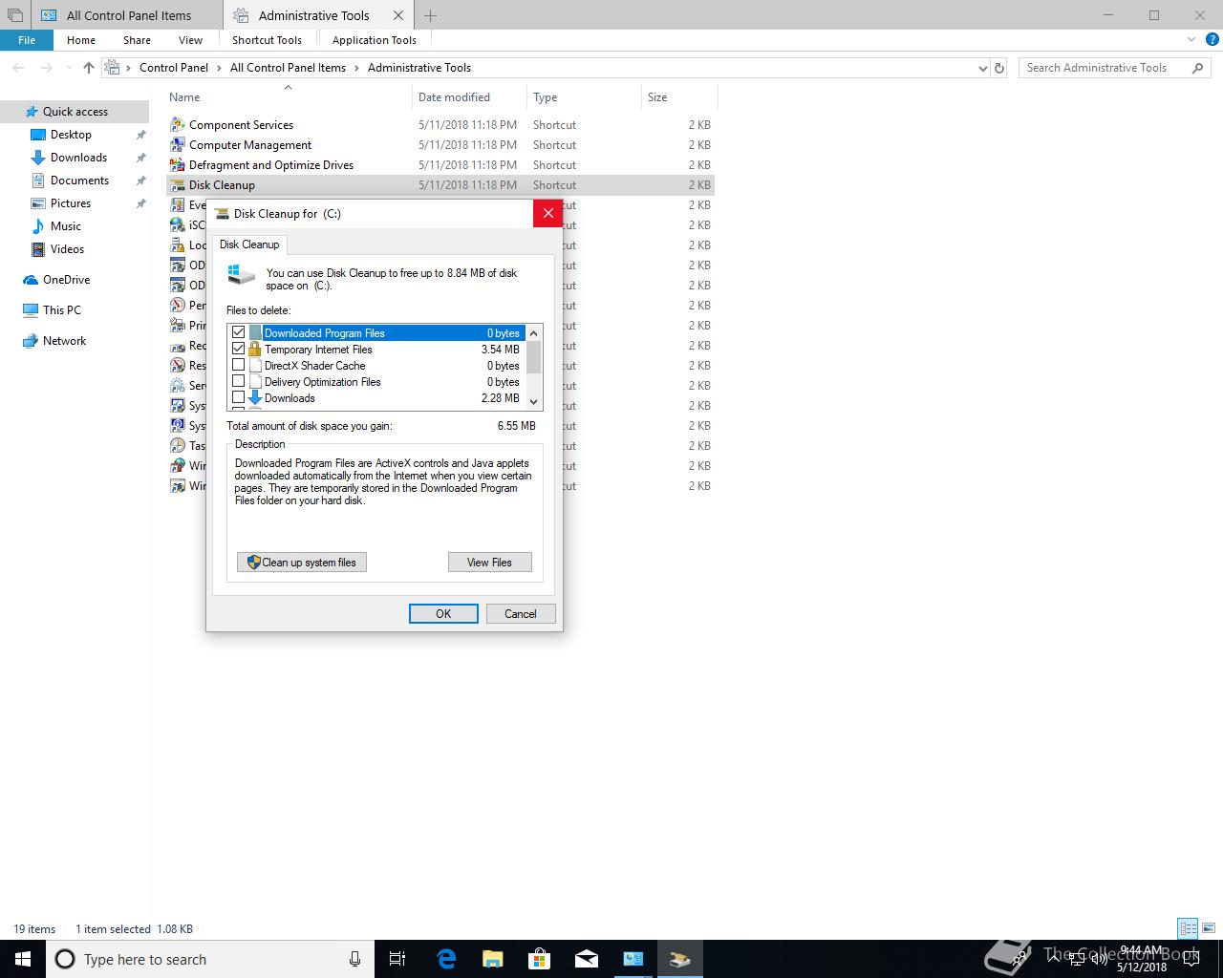
Task: Open File Explorer from taskbar
Action: coord(492,959)
